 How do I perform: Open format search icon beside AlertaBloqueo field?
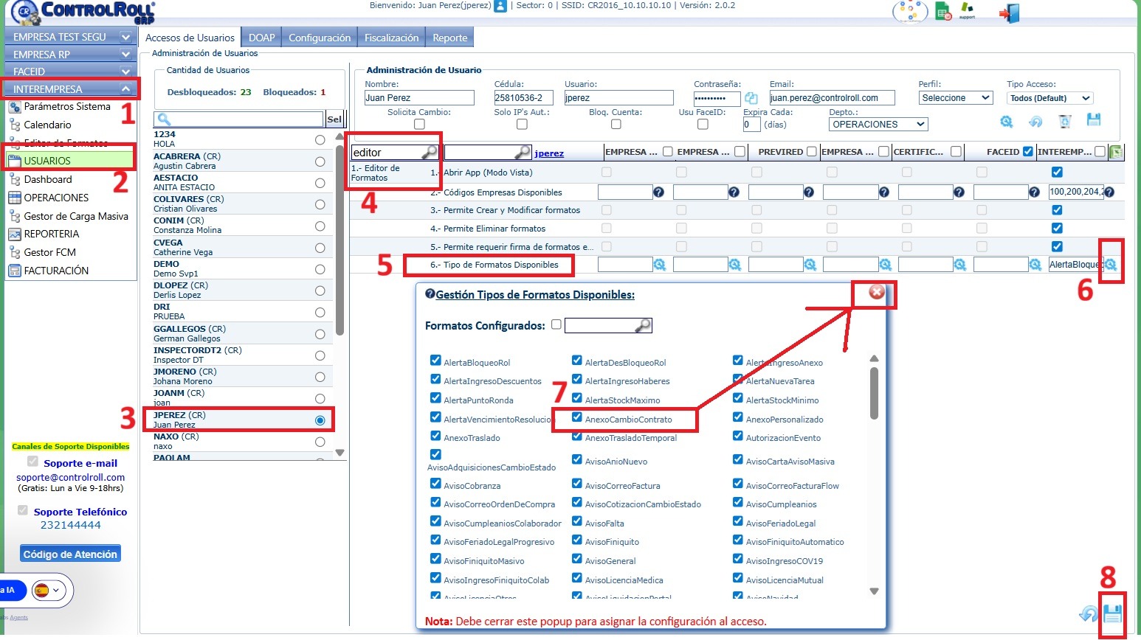tap(1111, 265)
